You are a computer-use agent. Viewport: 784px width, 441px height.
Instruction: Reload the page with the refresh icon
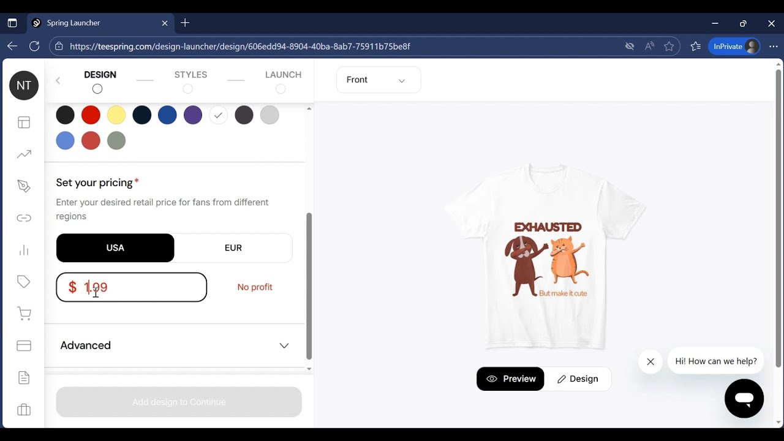pos(34,47)
